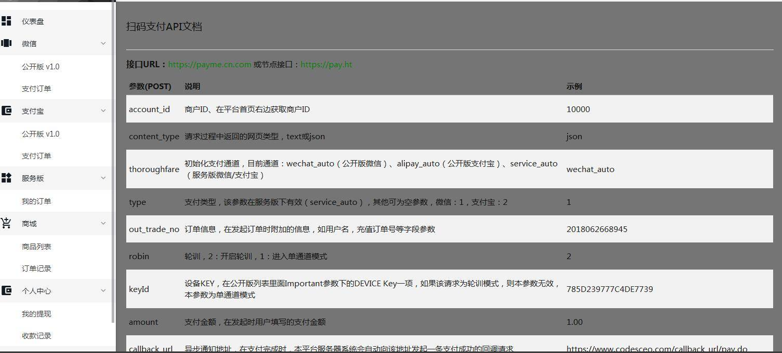Image resolution: width=782 pixels, height=353 pixels.
Task: Click the Alipay wallet icon
Action: (6, 111)
